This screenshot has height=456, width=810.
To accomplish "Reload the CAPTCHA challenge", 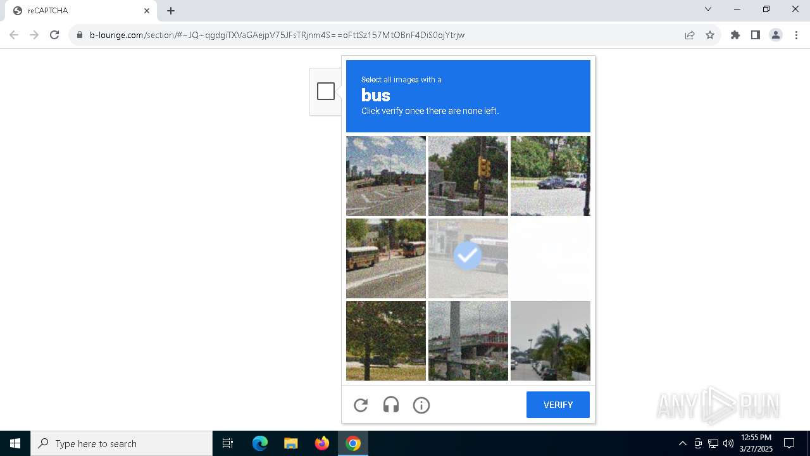I will click(x=361, y=405).
